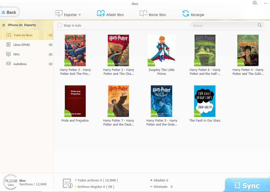The image size is (270, 192).
Task: Select the Harry Potter 6 book cover
Action: (205, 50)
